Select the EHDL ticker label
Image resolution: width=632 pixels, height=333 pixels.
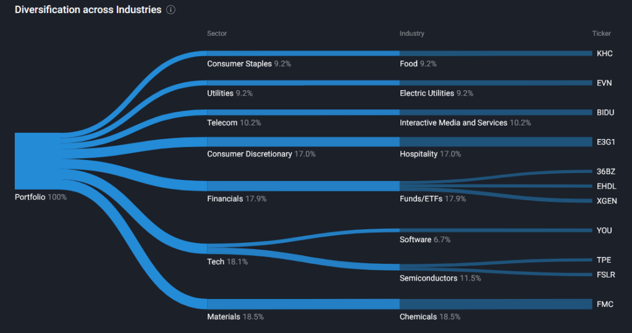click(606, 186)
